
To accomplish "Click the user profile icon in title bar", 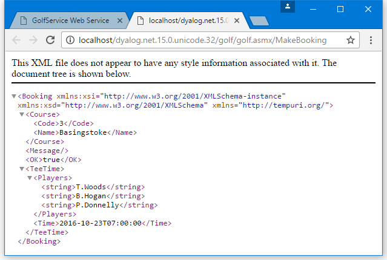I will 288,7.
